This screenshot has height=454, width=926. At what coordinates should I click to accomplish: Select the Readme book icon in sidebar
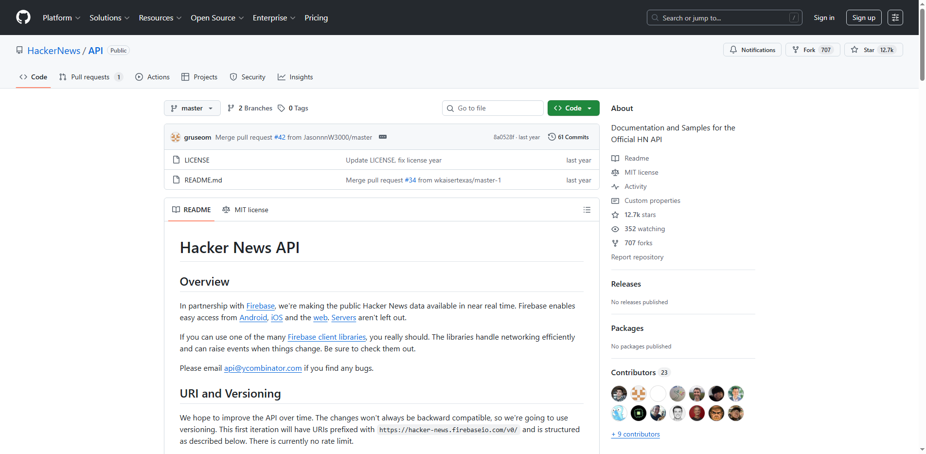coord(615,158)
